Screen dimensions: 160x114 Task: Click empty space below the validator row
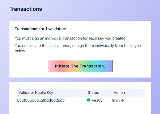point(80,109)
